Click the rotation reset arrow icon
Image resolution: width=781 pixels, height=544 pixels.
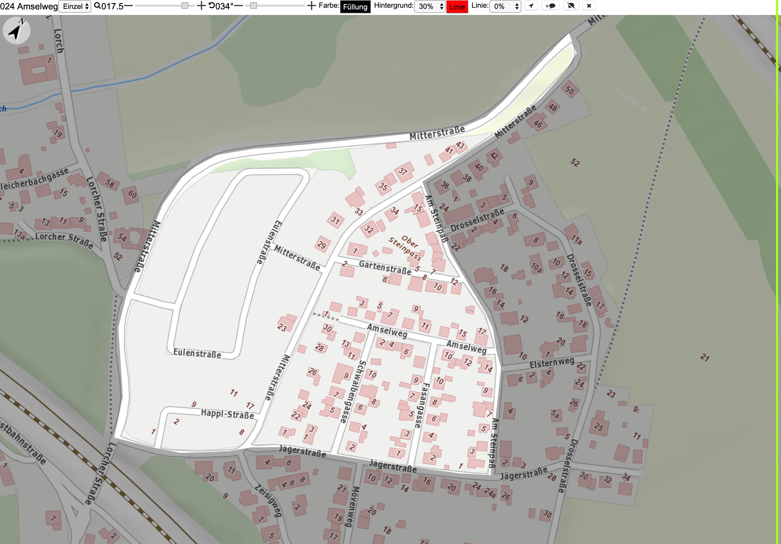[211, 6]
